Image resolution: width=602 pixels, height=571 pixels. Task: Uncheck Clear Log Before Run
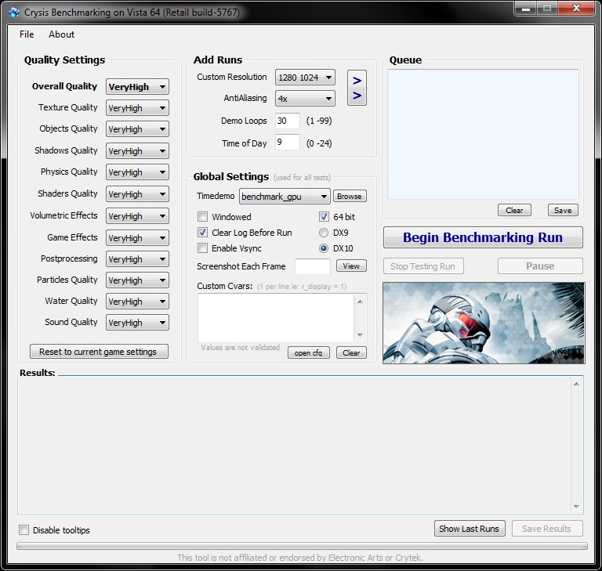tap(203, 233)
